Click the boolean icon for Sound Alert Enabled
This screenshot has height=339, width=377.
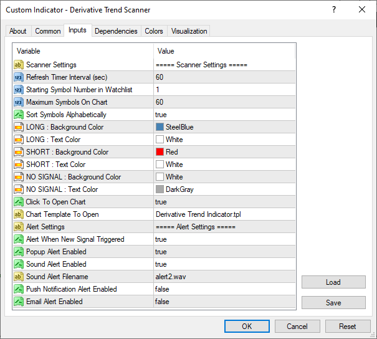tap(19, 264)
